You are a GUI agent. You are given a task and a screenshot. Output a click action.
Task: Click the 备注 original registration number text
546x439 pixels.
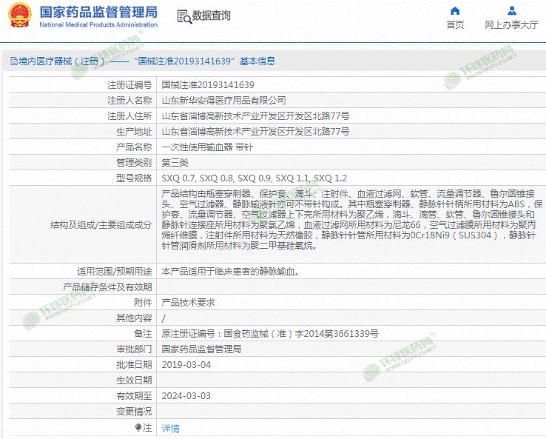(269, 334)
